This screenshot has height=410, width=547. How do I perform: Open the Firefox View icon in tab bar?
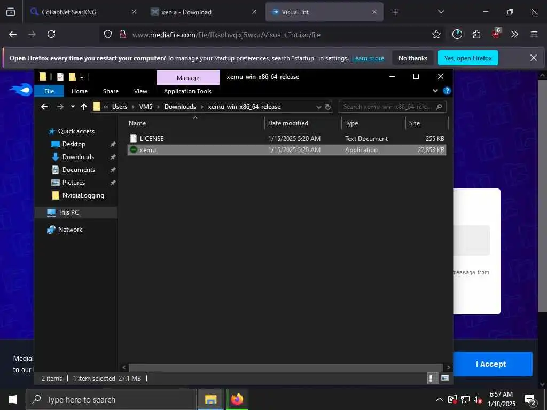(11, 12)
